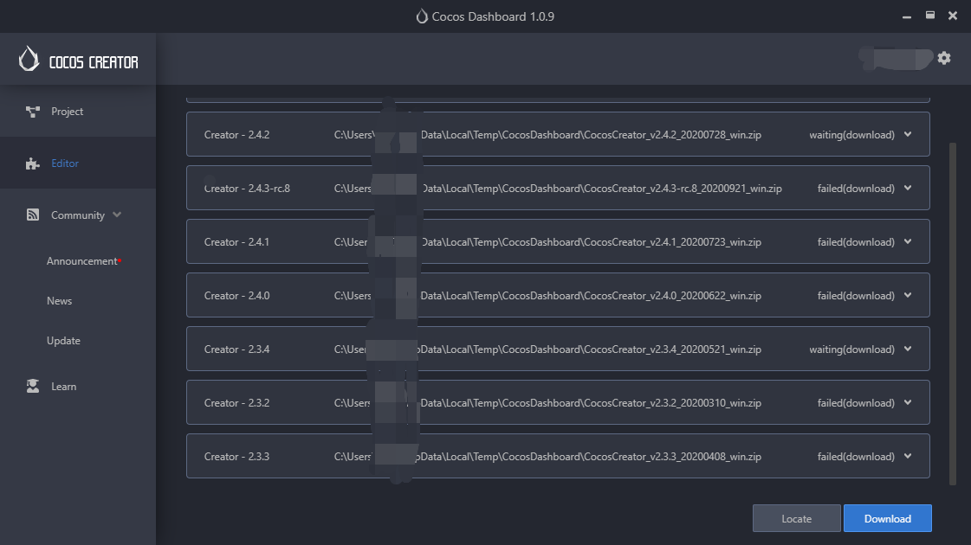Click the Project sidebar icon
The width and height of the screenshot is (971, 545).
[33, 112]
